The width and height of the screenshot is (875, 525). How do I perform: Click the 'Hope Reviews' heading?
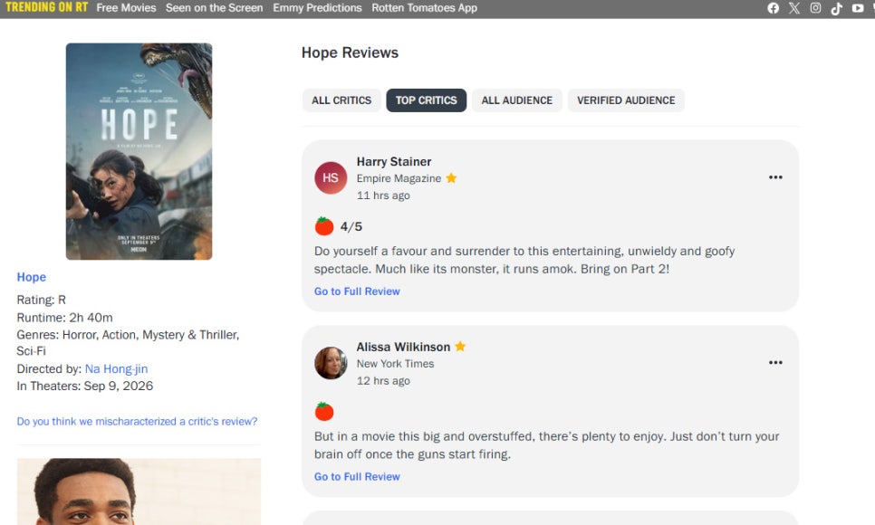pos(350,52)
